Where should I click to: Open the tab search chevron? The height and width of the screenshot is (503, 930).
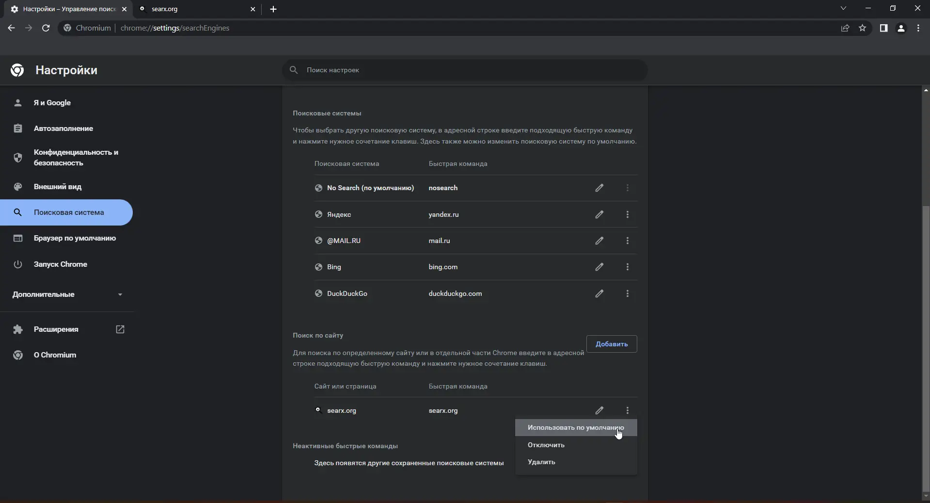pyautogui.click(x=843, y=8)
